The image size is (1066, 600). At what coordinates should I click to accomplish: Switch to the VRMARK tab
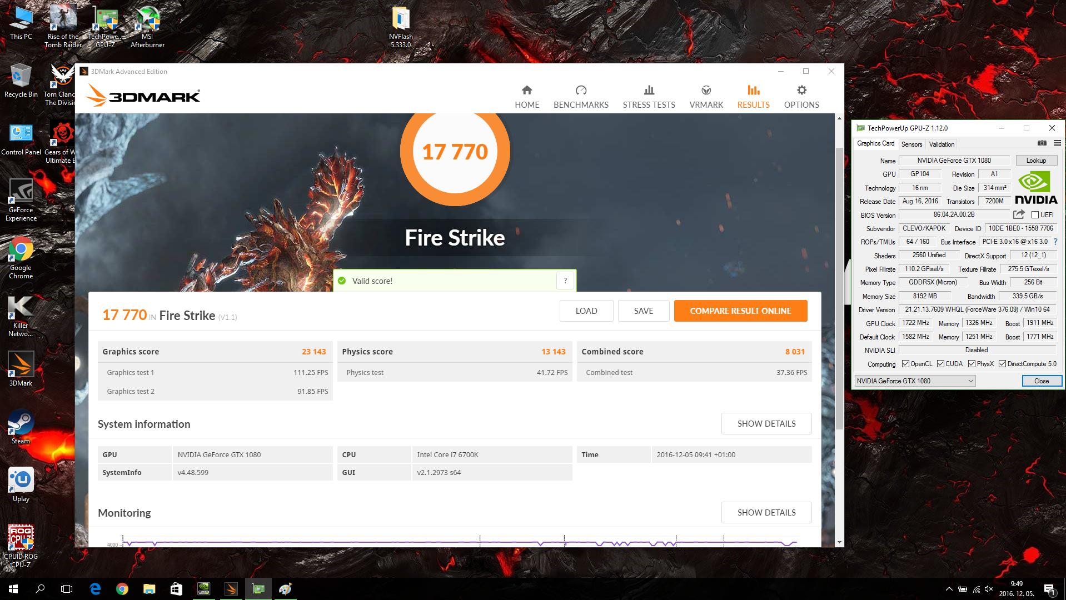pyautogui.click(x=706, y=97)
